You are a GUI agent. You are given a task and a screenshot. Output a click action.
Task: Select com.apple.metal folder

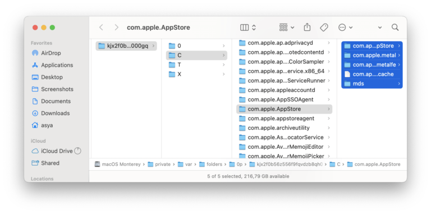click(x=372, y=55)
